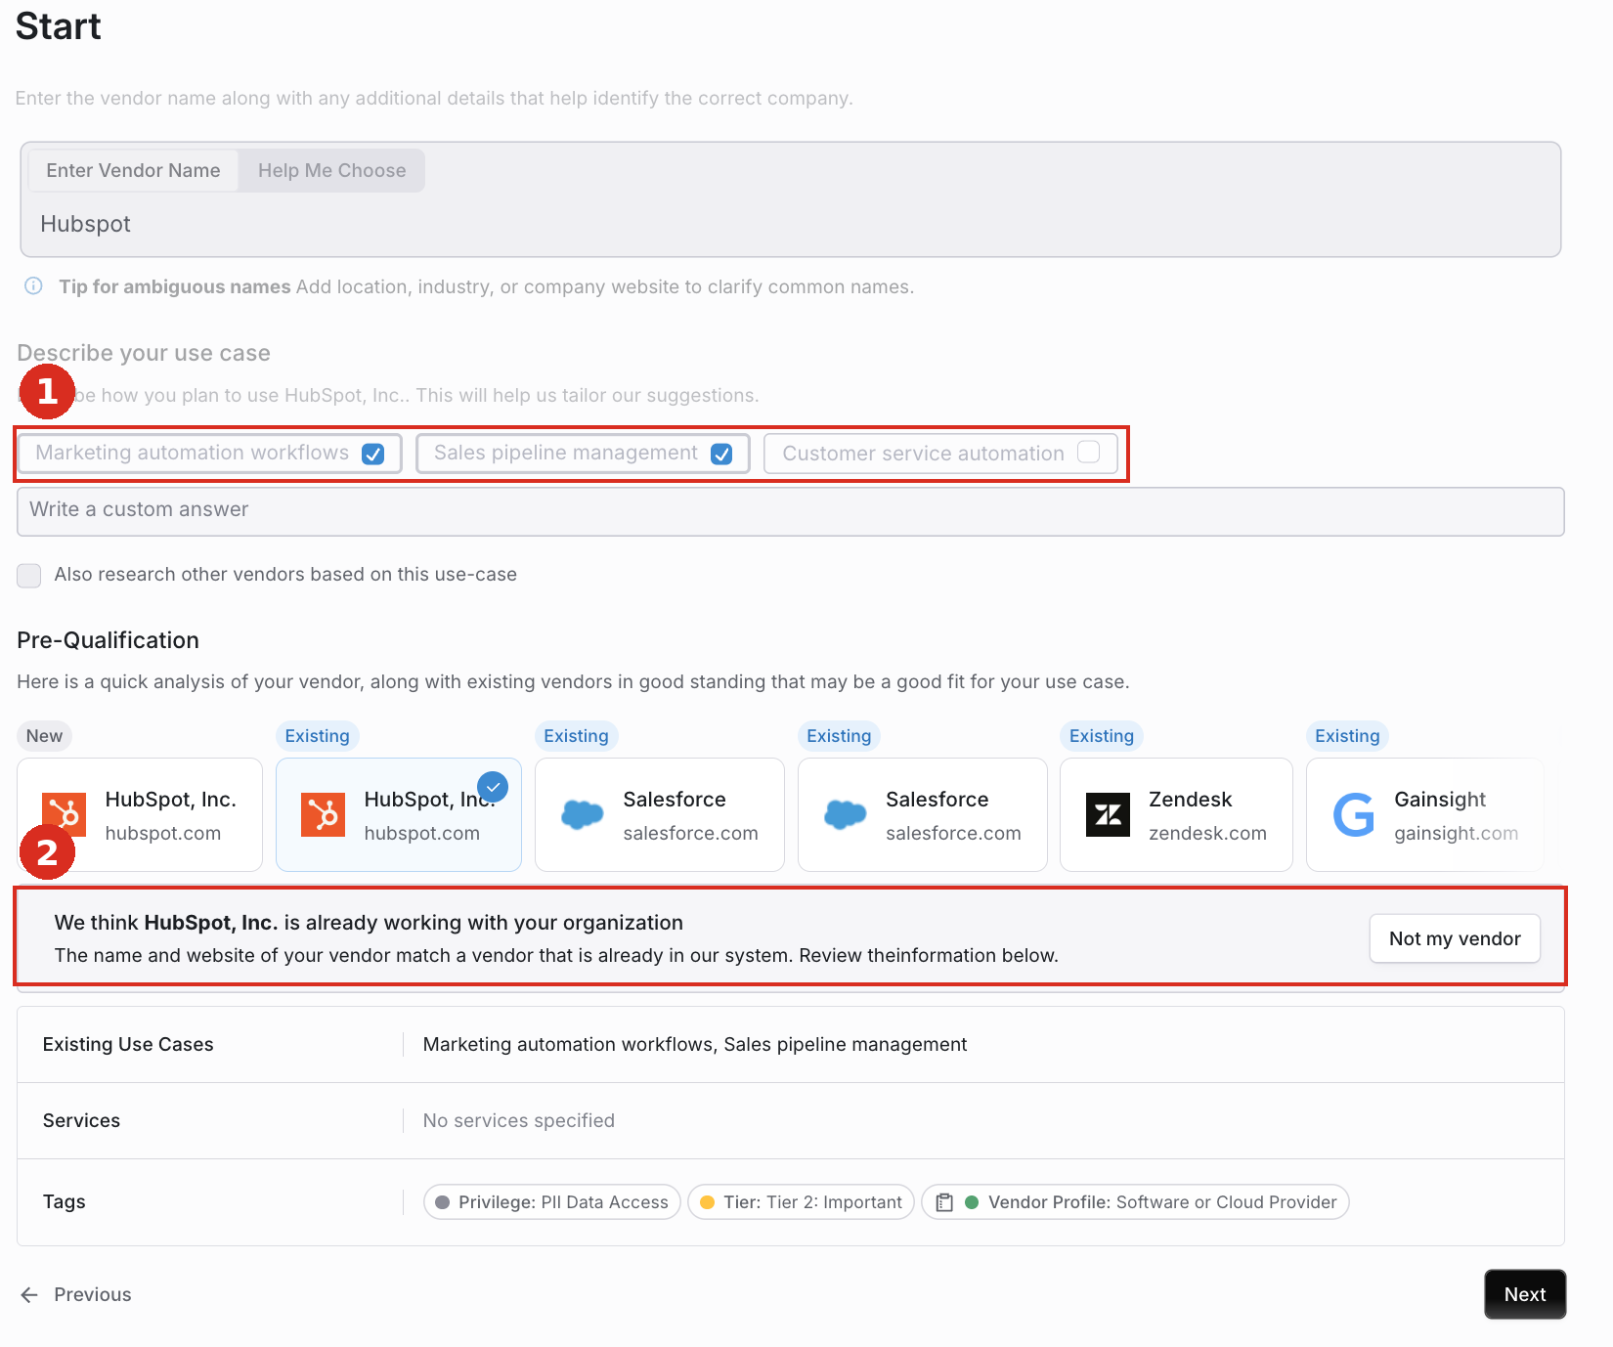Viewport: 1613px width, 1347px height.
Task: Click the second Salesforce cloud logo
Action: [846, 813]
